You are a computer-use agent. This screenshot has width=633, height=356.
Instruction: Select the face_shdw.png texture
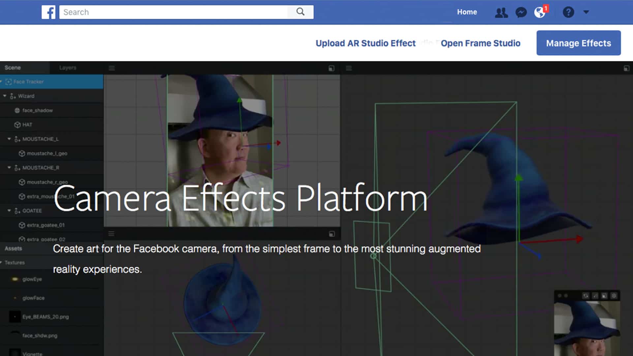[x=40, y=336]
